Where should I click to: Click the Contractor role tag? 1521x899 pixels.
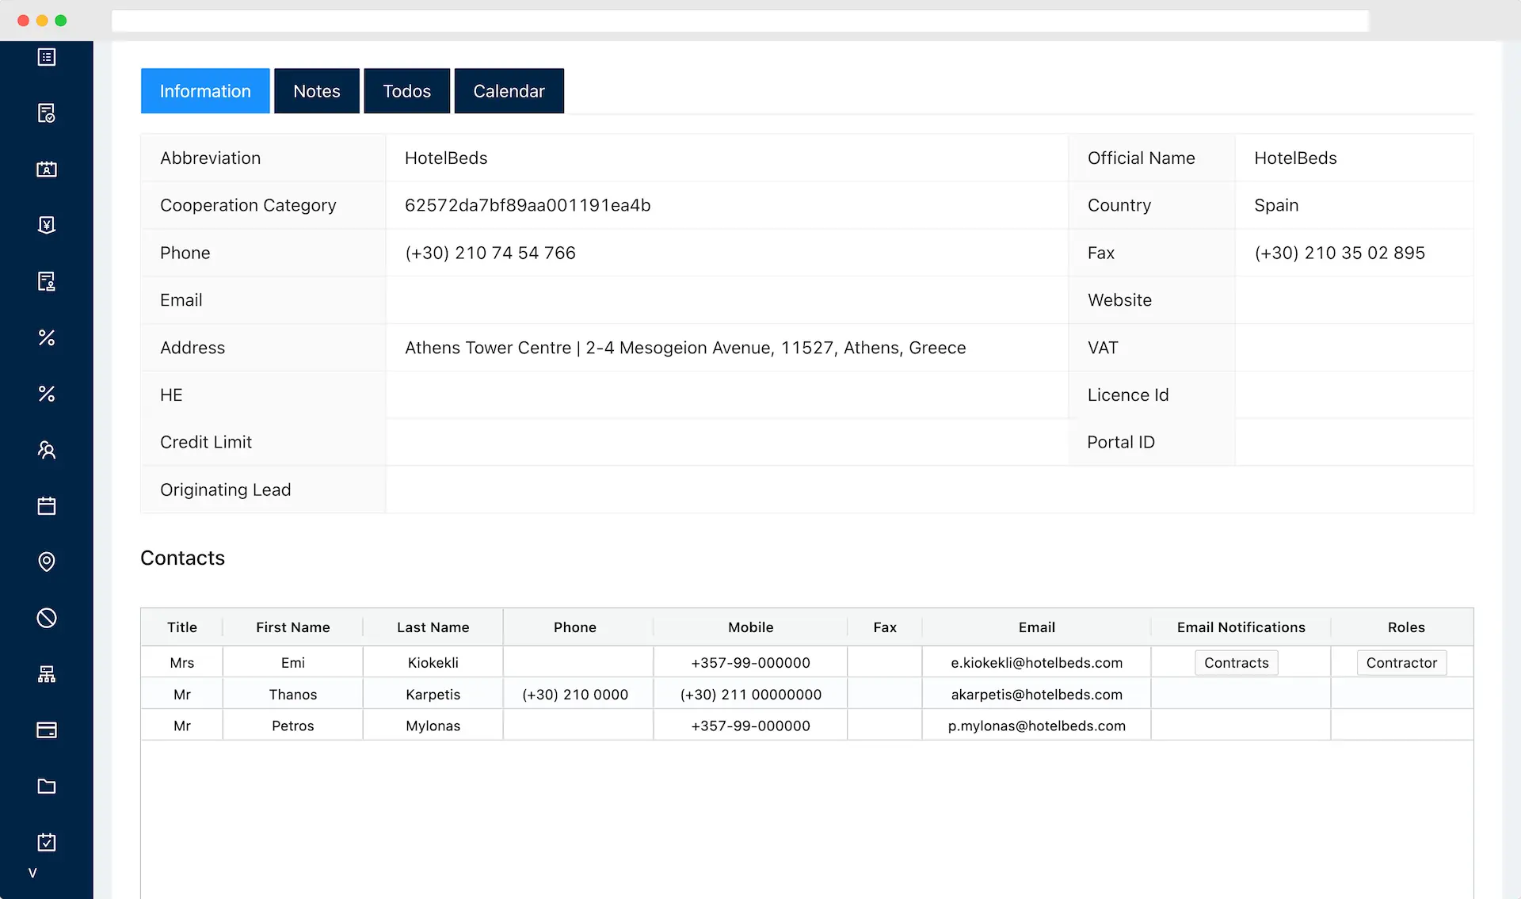(1401, 663)
